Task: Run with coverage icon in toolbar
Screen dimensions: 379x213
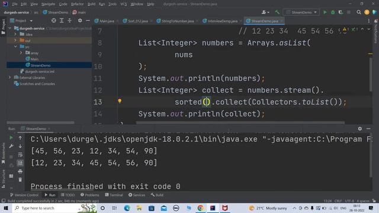Action: tap(341, 12)
